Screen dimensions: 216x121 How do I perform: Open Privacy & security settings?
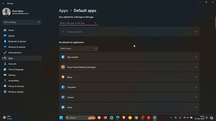coord(22,86)
